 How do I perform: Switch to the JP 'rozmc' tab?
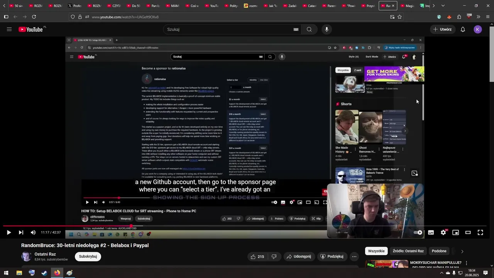pos(251,6)
